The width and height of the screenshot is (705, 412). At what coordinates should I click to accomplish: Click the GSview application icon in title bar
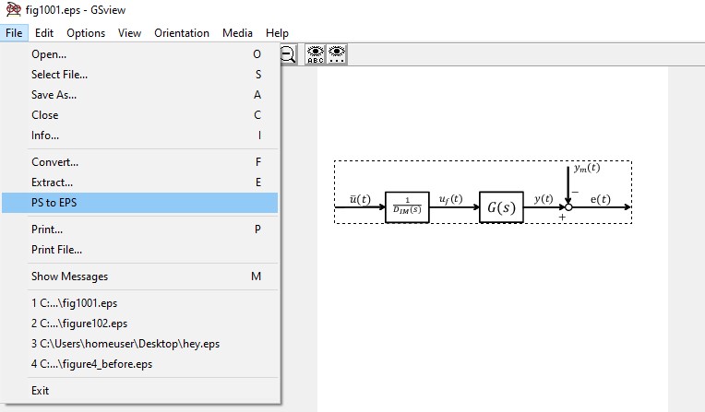click(12, 10)
